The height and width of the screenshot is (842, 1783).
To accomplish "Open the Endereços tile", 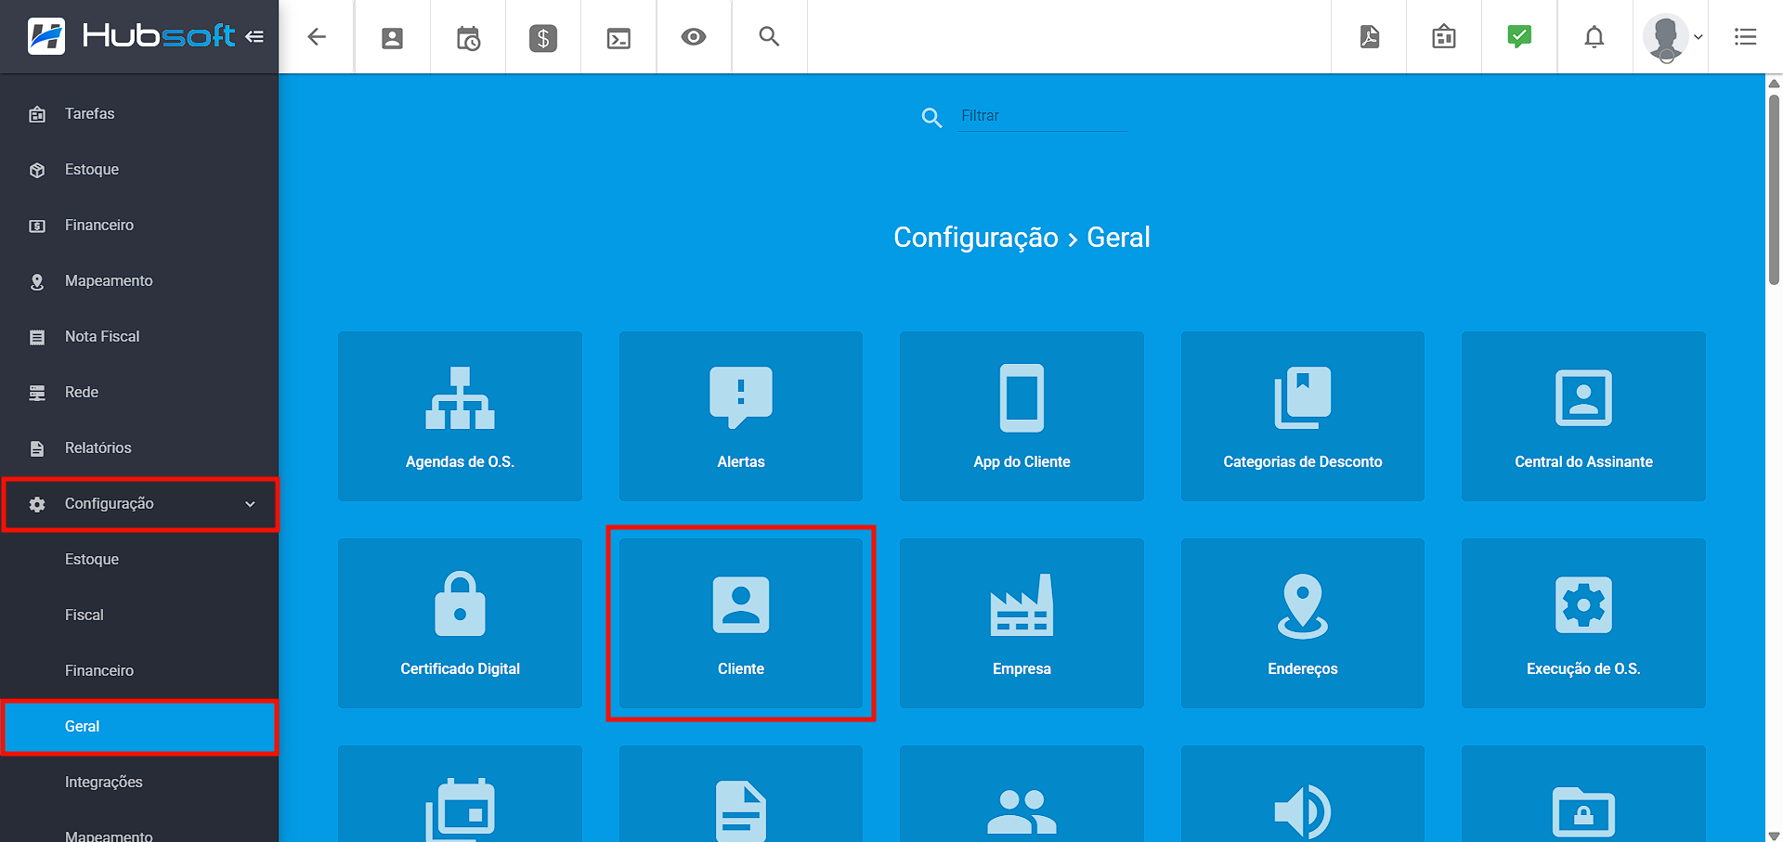I will tap(1303, 623).
